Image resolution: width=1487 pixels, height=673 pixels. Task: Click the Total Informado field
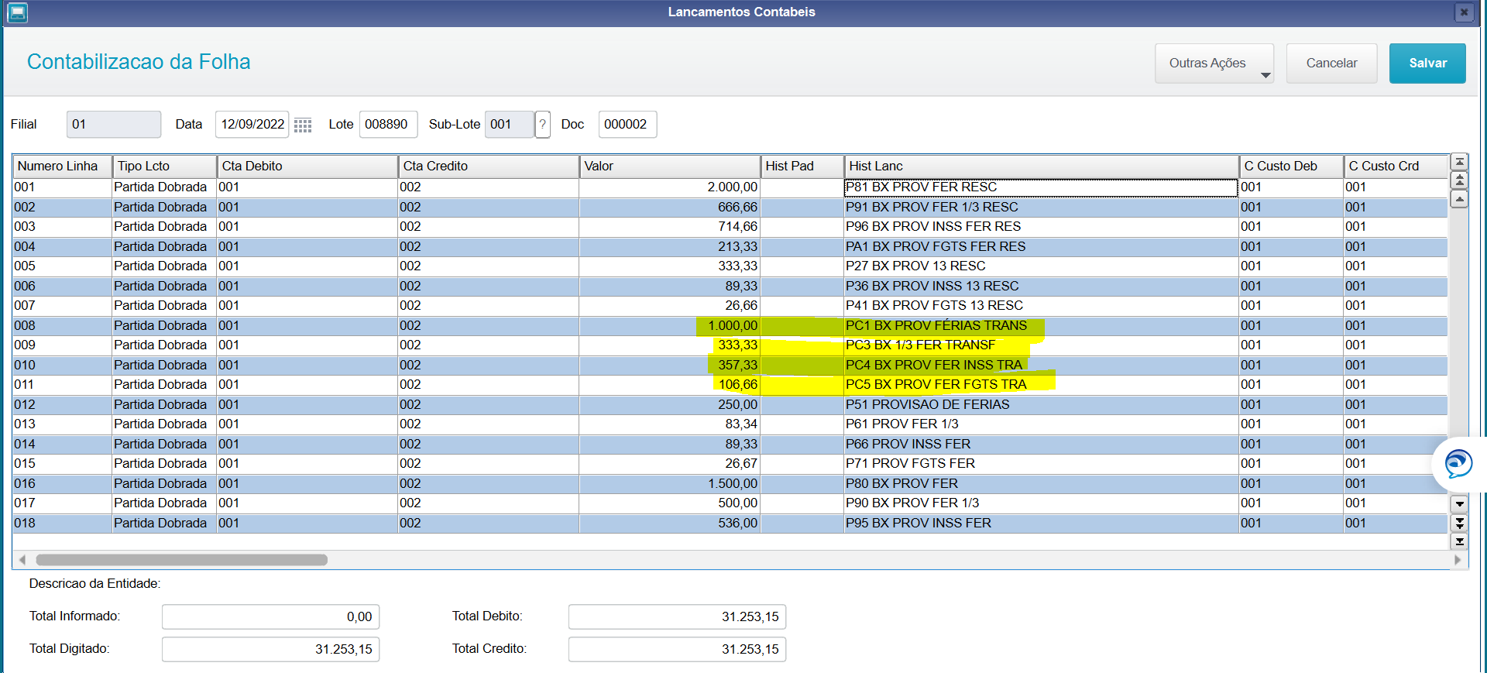click(x=270, y=616)
